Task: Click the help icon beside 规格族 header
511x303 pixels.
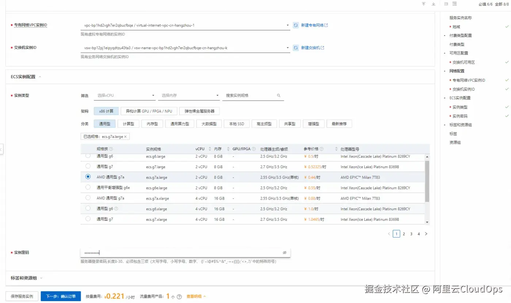Action: (x=111, y=149)
